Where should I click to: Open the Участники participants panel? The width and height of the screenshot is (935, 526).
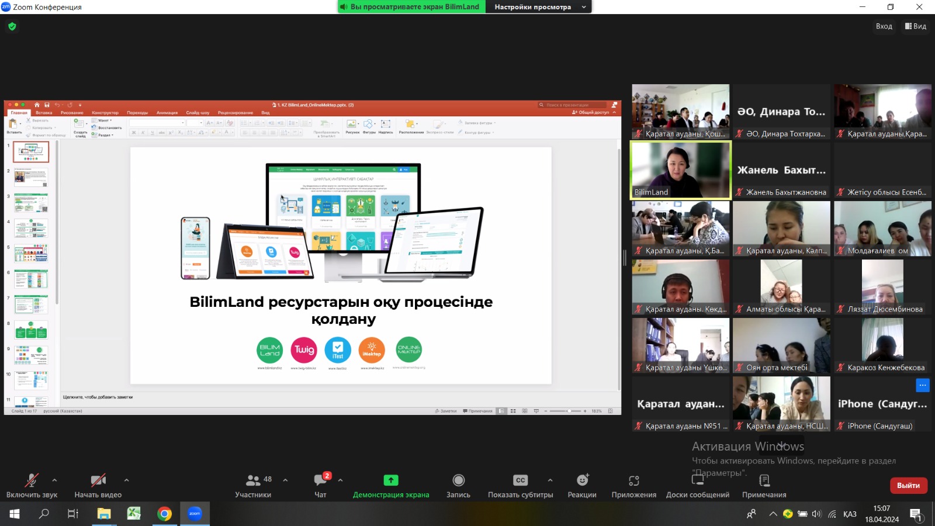(x=253, y=486)
